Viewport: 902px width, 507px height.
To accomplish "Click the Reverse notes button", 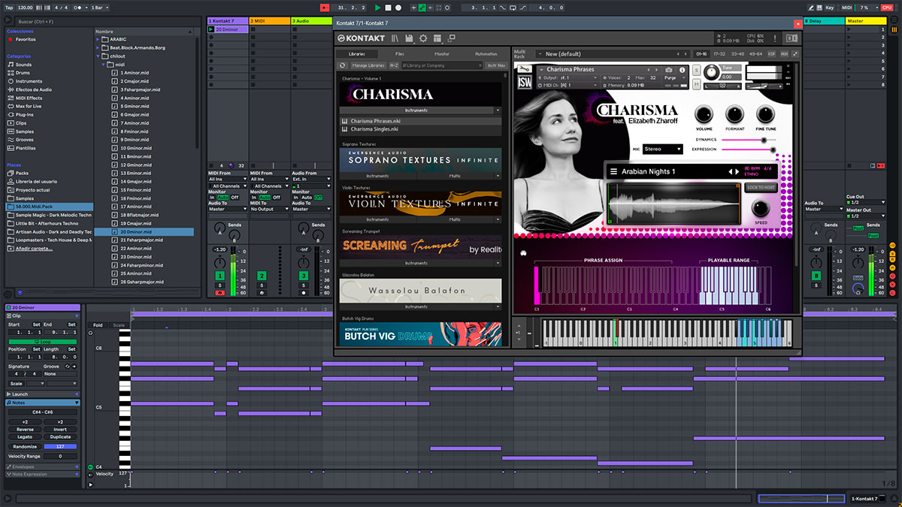I will pyautogui.click(x=25, y=430).
